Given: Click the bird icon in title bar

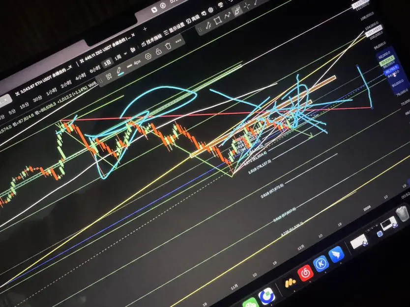Looking at the screenshot, I should [x=154, y=10].
